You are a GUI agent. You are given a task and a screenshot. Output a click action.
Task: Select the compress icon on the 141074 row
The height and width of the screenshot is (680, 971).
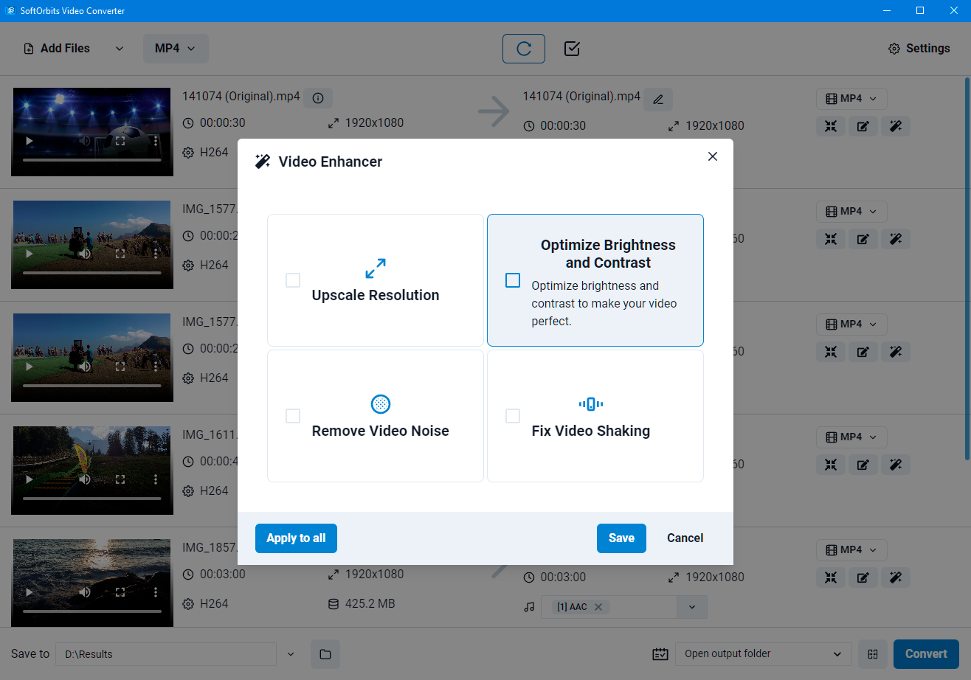831,126
